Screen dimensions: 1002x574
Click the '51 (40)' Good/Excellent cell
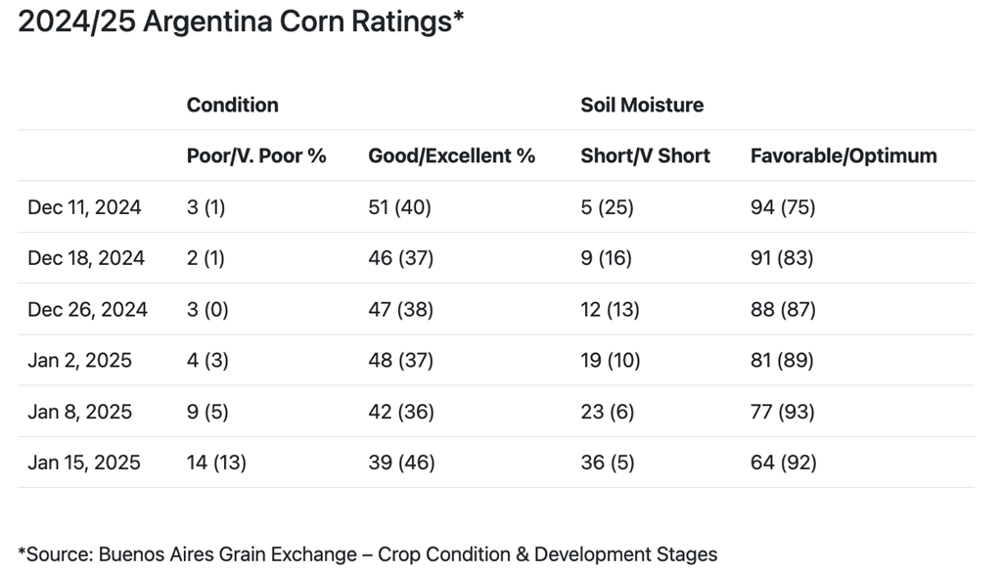click(399, 207)
